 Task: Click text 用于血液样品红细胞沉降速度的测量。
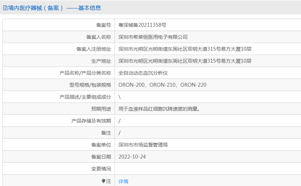point(159,109)
